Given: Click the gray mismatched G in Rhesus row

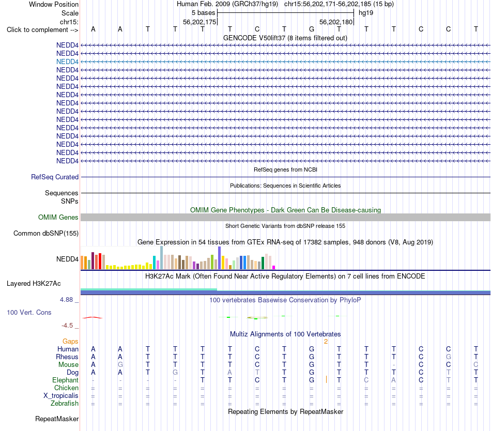Looking at the screenshot, I should point(449,357).
